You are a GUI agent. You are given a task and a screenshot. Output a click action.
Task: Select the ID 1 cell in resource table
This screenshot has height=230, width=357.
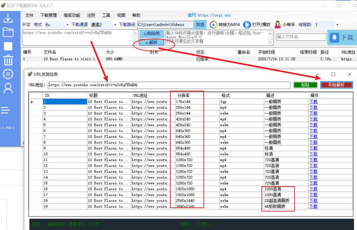coord(65,102)
